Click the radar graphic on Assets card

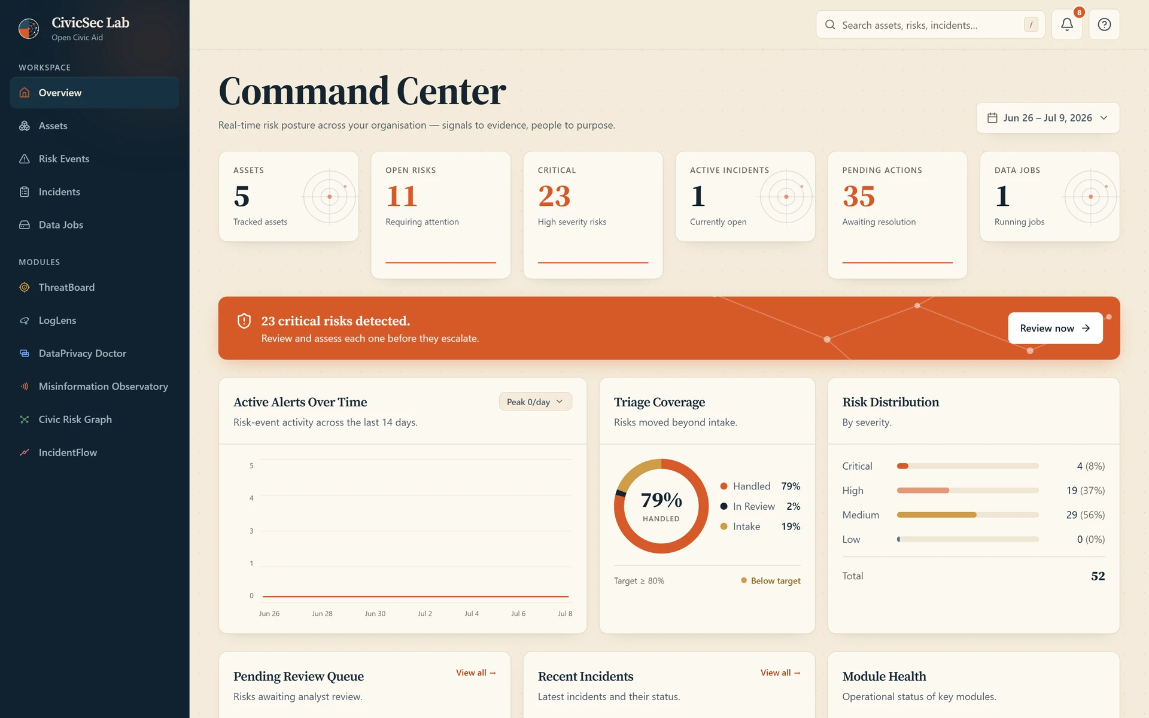tap(330, 196)
